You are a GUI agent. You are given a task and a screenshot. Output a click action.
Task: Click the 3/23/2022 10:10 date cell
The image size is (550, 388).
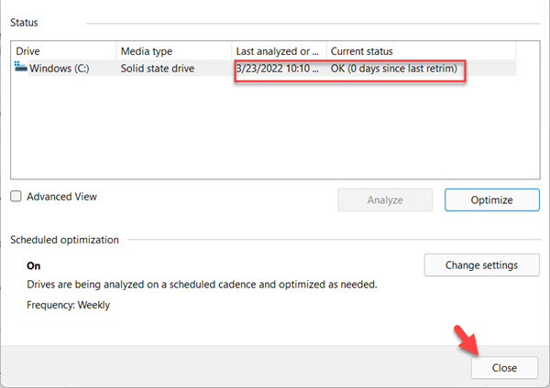(x=277, y=69)
